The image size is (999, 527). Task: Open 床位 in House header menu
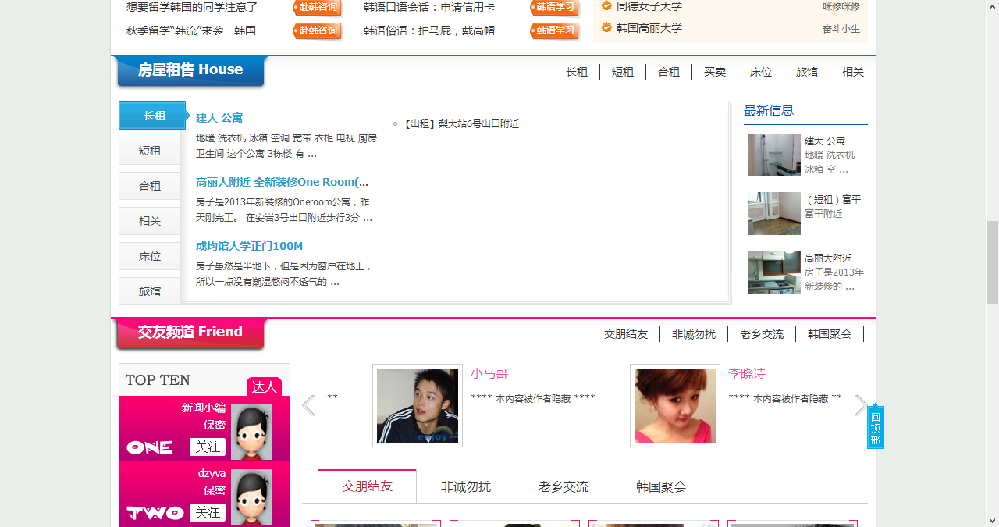point(761,72)
